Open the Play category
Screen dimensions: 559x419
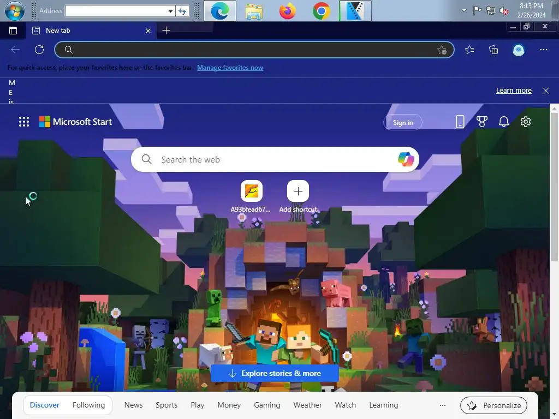(x=198, y=405)
